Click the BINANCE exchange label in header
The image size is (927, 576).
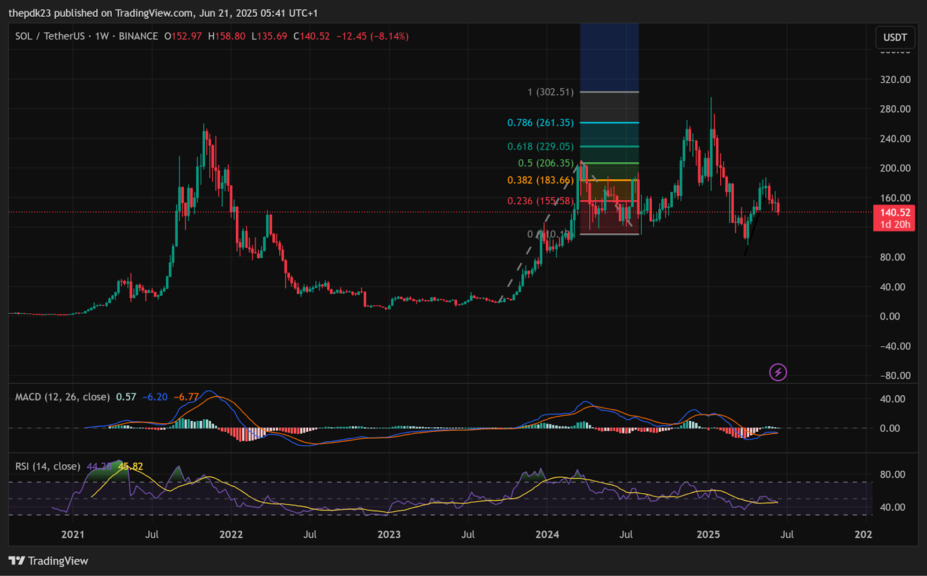tap(138, 36)
